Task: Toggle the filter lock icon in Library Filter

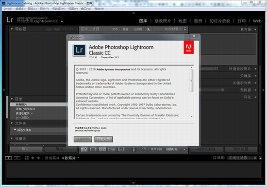Action: (x=185, y=29)
